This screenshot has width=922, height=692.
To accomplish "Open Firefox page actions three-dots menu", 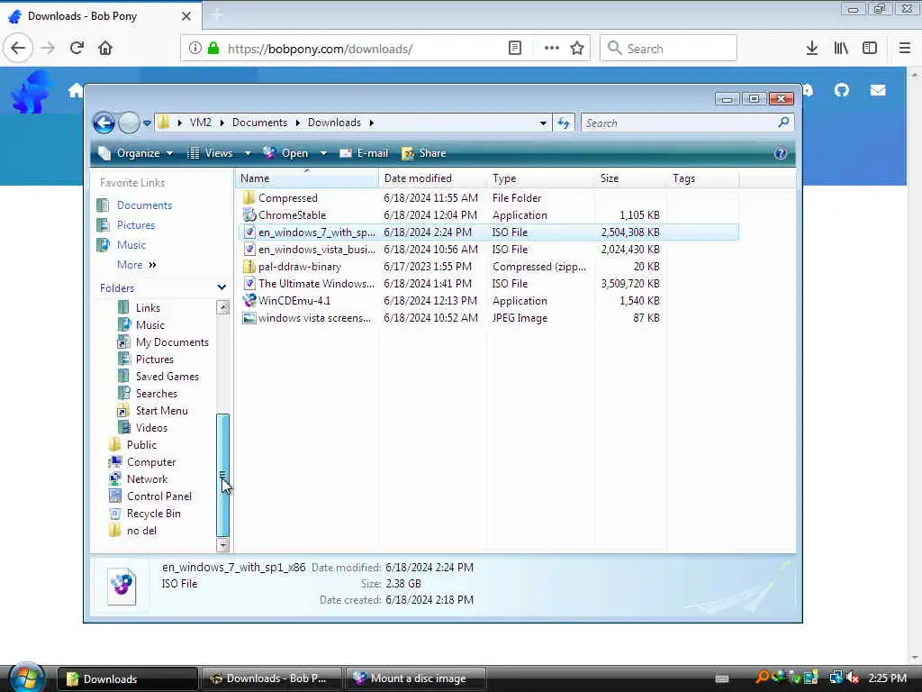I will [x=552, y=49].
